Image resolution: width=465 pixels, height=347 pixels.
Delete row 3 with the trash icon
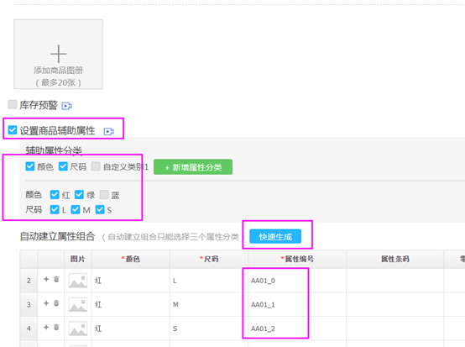(x=56, y=303)
